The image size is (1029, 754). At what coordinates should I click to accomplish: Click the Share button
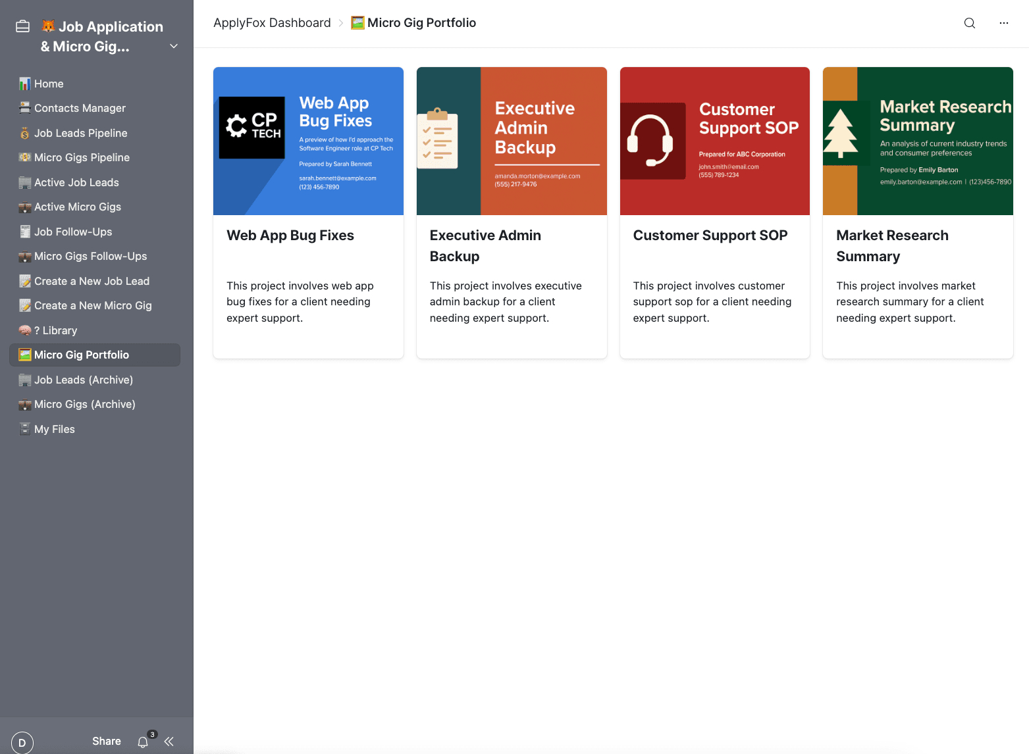(107, 741)
